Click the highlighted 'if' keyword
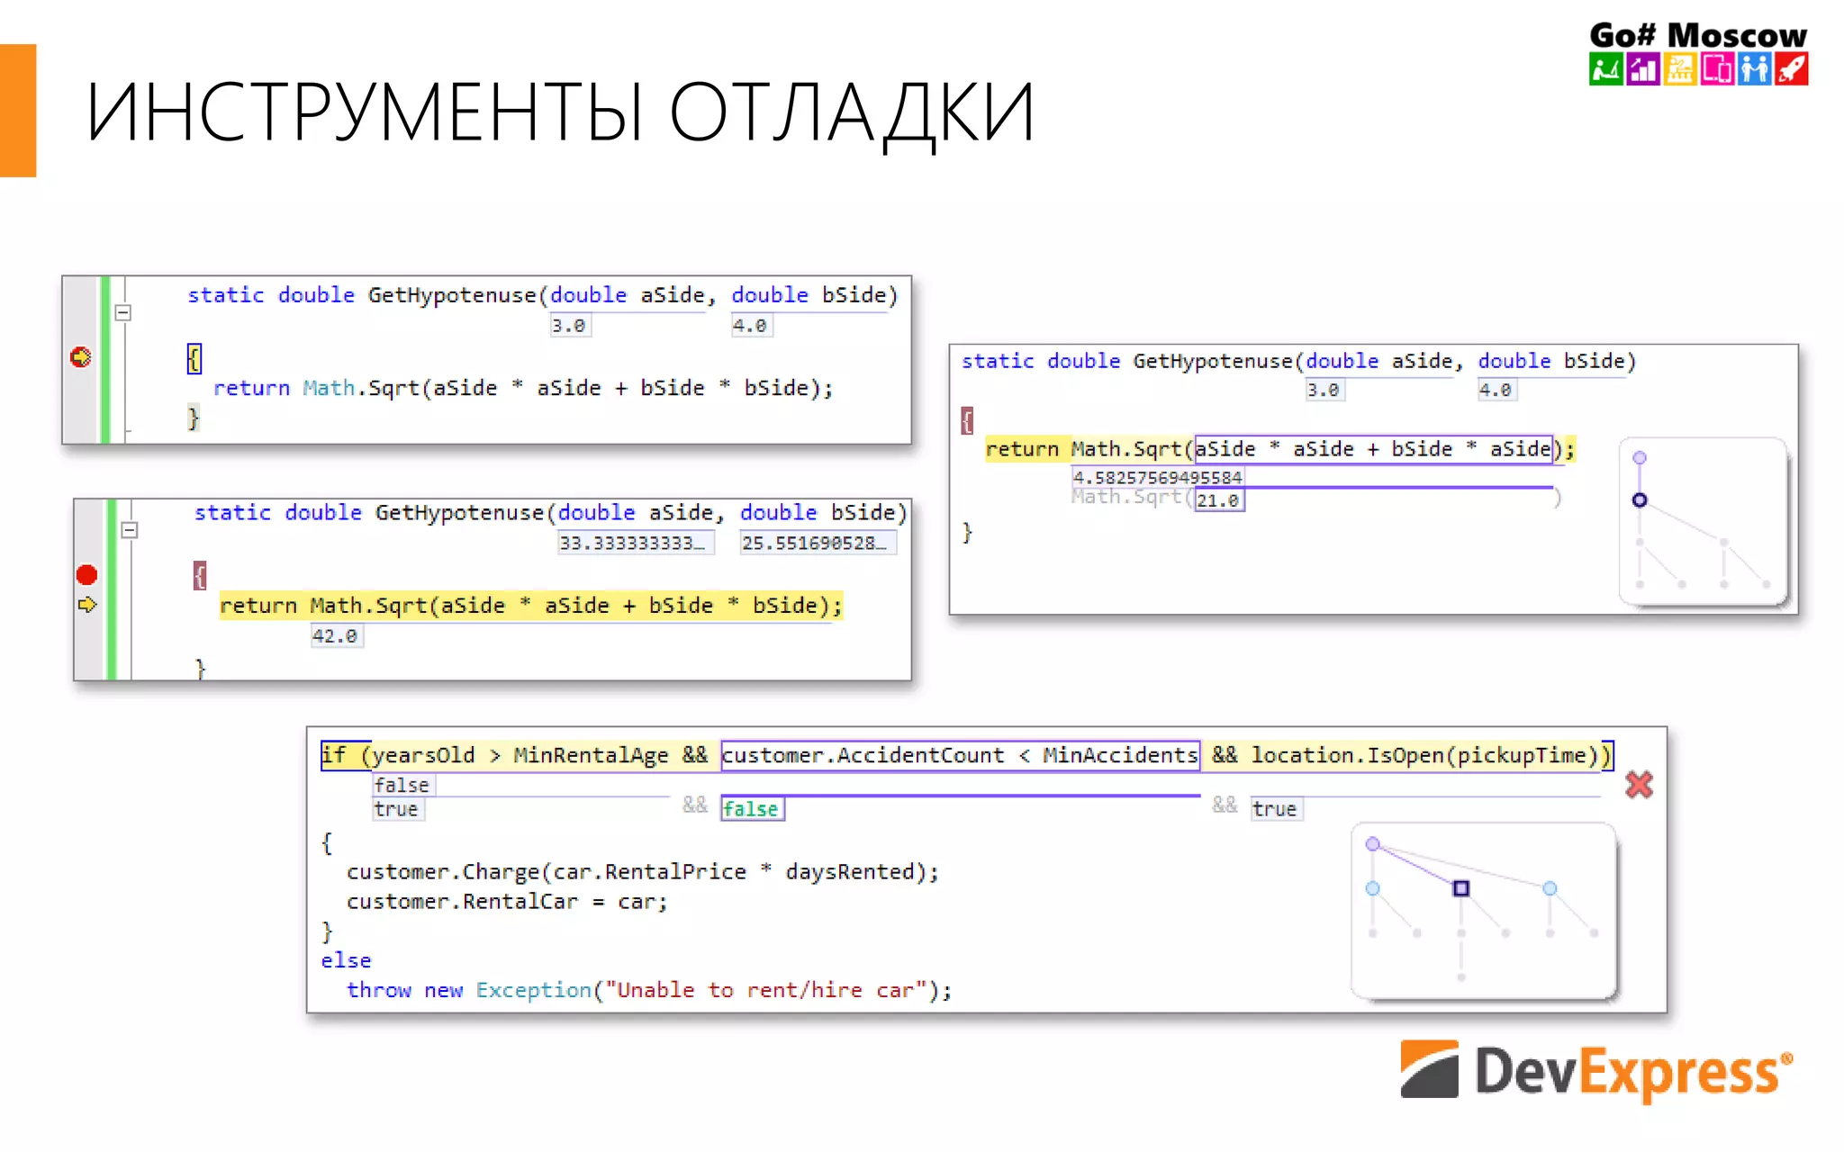The height and width of the screenshot is (1152, 1844). [x=334, y=755]
